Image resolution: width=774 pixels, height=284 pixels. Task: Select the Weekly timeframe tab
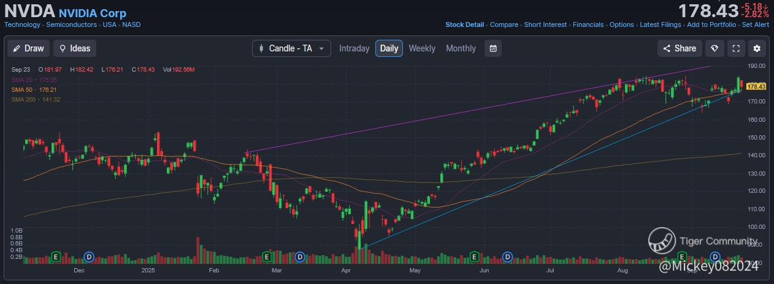tap(422, 48)
